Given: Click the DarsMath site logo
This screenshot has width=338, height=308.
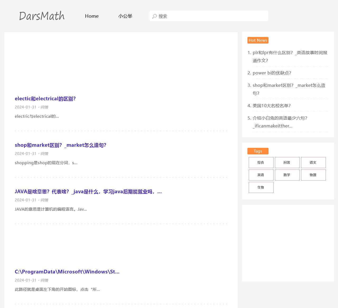Looking at the screenshot, I should point(42,16).
